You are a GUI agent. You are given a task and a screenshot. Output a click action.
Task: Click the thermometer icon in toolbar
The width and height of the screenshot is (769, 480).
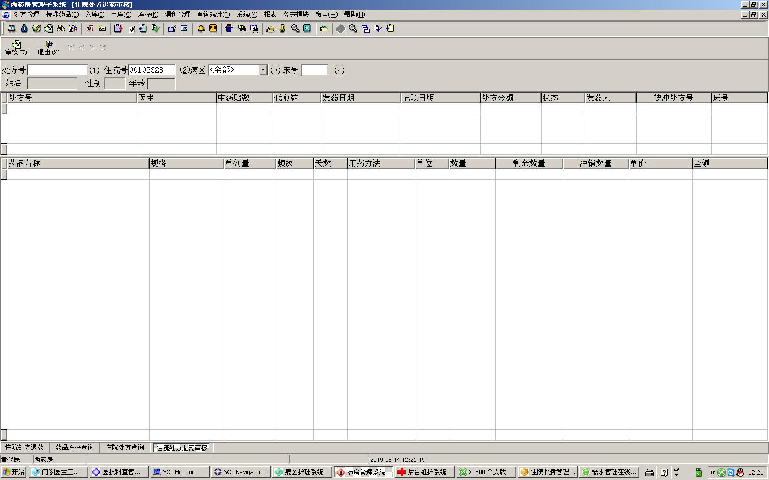point(283,28)
